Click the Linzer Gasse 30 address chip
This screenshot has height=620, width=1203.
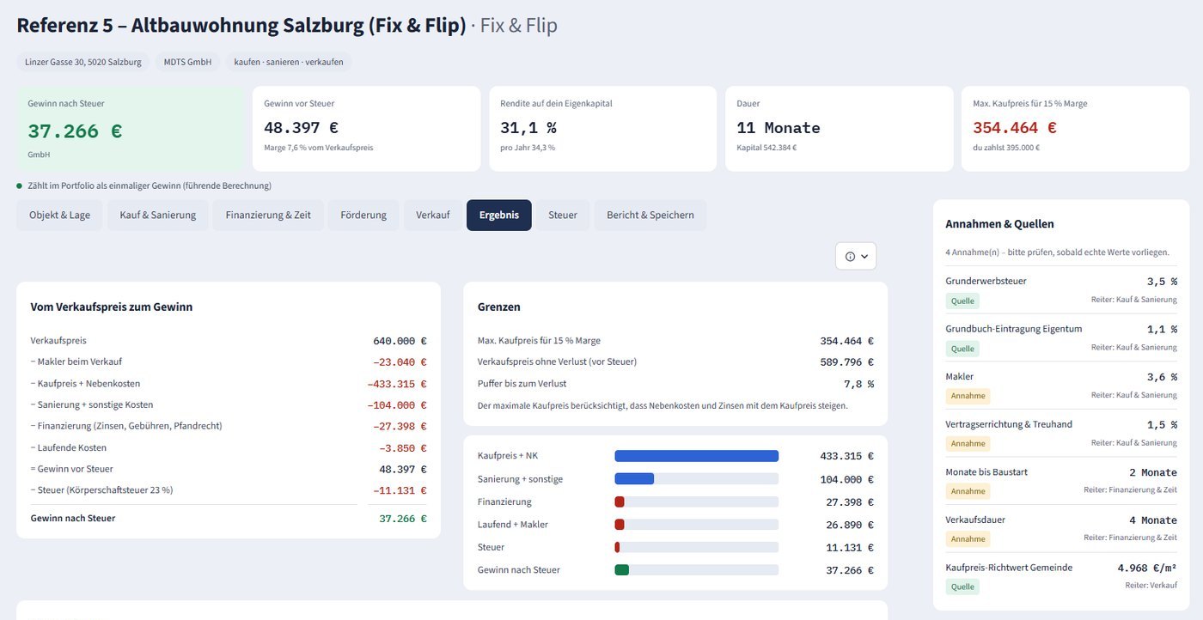coord(83,62)
